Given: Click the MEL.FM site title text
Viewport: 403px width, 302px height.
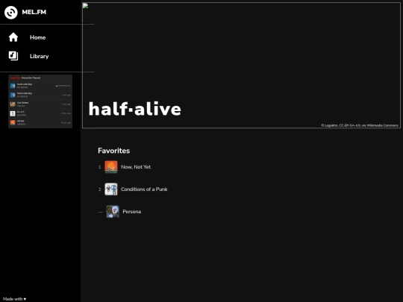Looking at the screenshot, I should pyautogui.click(x=34, y=12).
